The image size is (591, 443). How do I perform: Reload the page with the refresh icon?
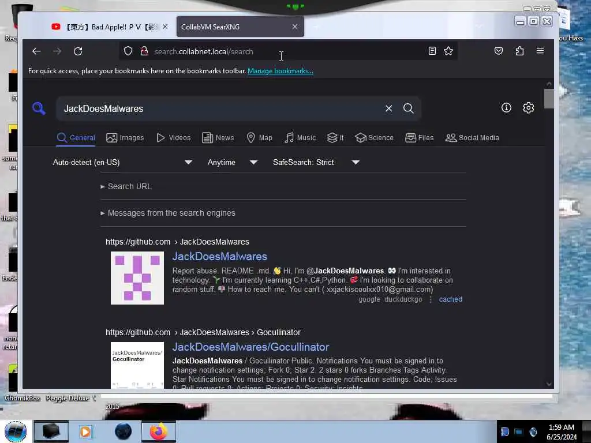78,51
